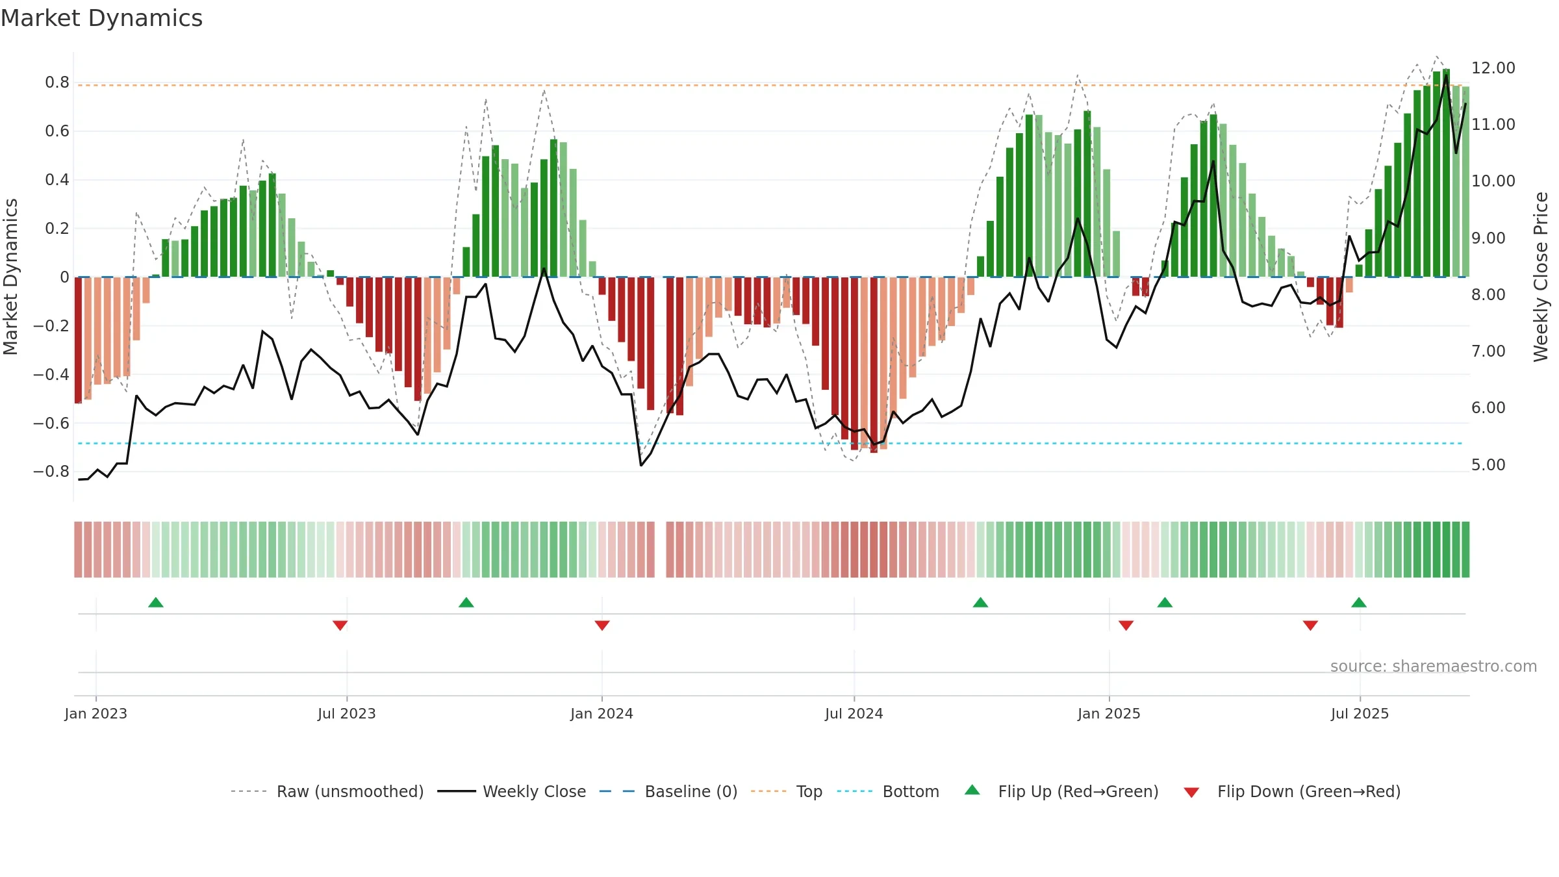Click Market Dynamics vertical axis title
The height and width of the screenshot is (877, 1559).
pos(10,277)
